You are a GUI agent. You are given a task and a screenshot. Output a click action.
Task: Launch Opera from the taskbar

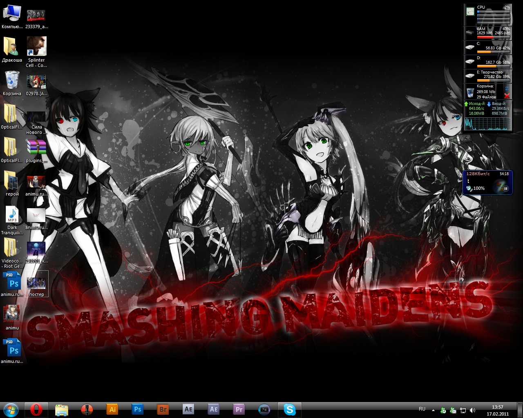(36, 409)
